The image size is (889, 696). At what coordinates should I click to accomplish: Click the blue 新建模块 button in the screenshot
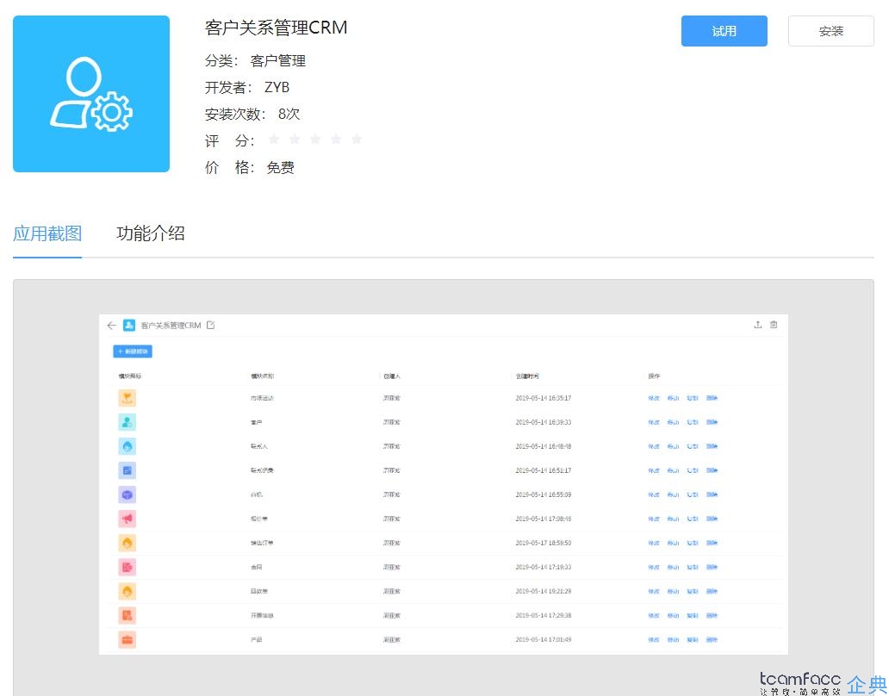(133, 351)
